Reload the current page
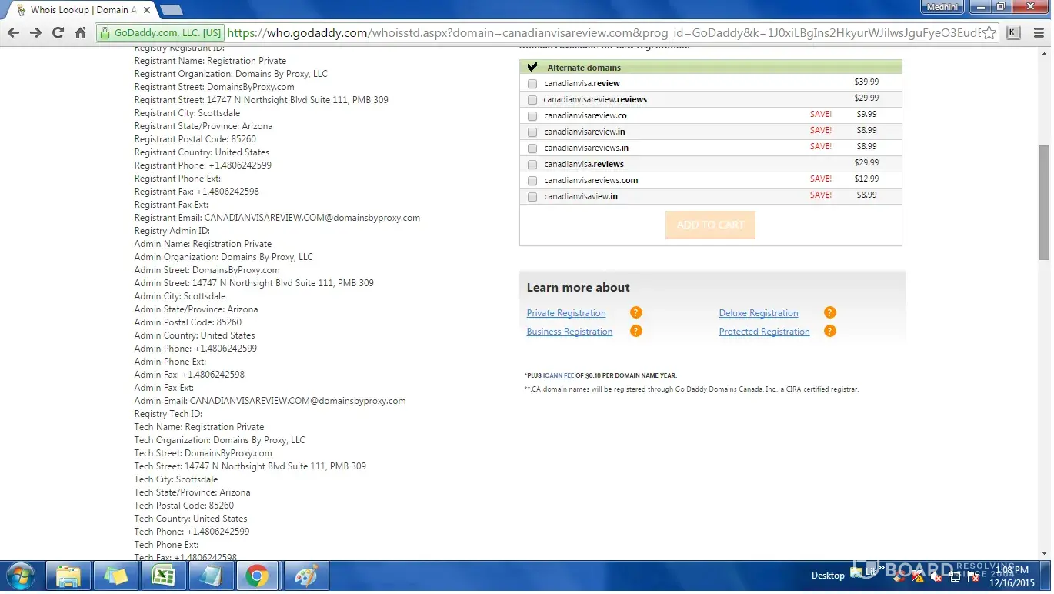Image resolution: width=1054 pixels, height=594 pixels. point(58,32)
